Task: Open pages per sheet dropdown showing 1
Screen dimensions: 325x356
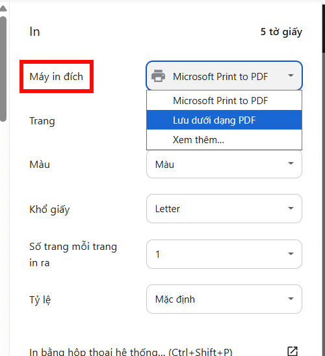Action: 224,254
